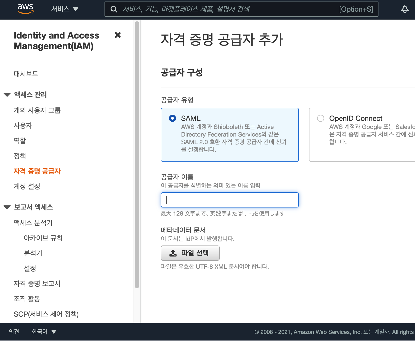Click the 공급자 이름 input field
415x341 pixels.
[230, 200]
